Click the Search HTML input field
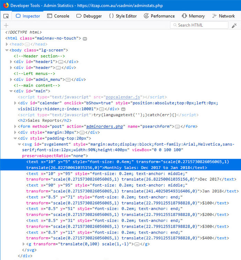 pos(201,25)
